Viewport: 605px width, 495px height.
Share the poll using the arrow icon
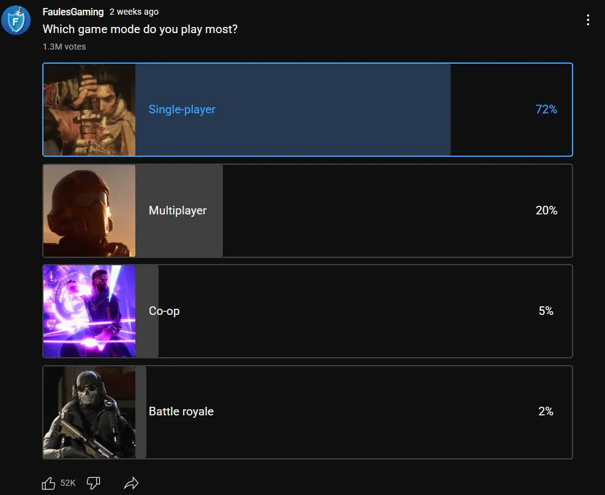(131, 483)
